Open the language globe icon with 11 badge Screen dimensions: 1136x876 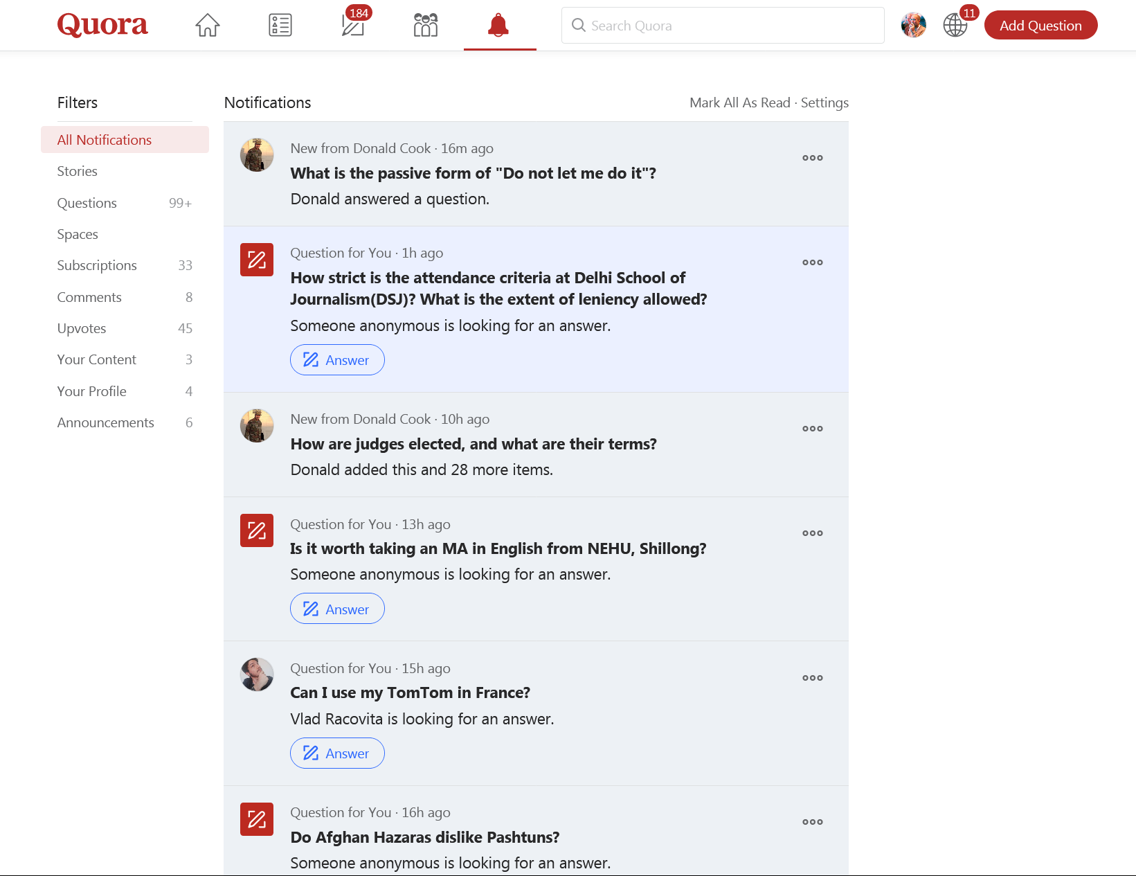(955, 26)
